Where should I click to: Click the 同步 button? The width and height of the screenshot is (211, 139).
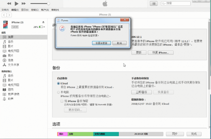coord(175,134)
